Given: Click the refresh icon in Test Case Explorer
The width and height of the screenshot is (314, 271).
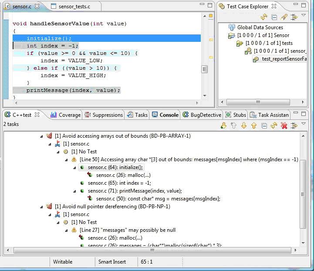Looking at the screenshot, I should click(264, 17).
